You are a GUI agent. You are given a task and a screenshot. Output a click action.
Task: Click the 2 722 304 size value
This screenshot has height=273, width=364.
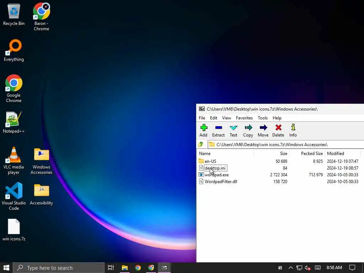pos(279,175)
